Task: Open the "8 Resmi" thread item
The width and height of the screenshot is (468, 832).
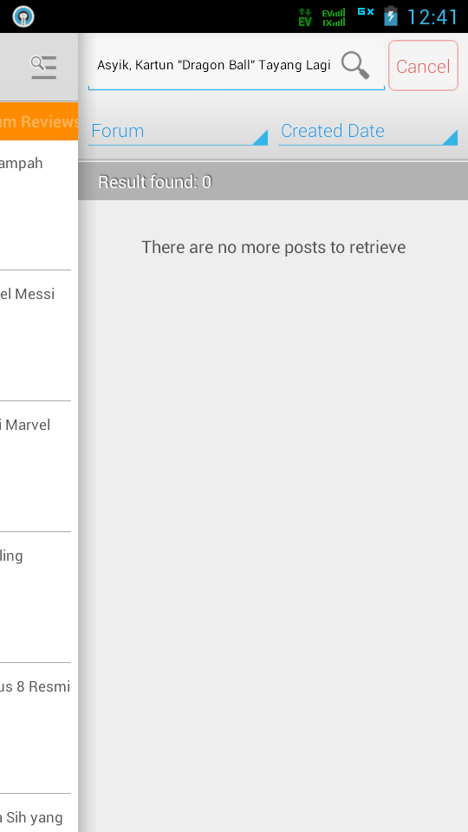Action: (x=35, y=728)
